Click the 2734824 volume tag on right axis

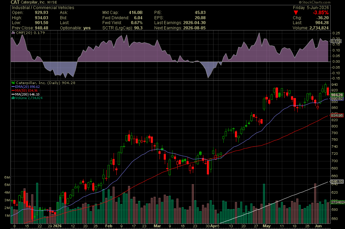point(338,202)
